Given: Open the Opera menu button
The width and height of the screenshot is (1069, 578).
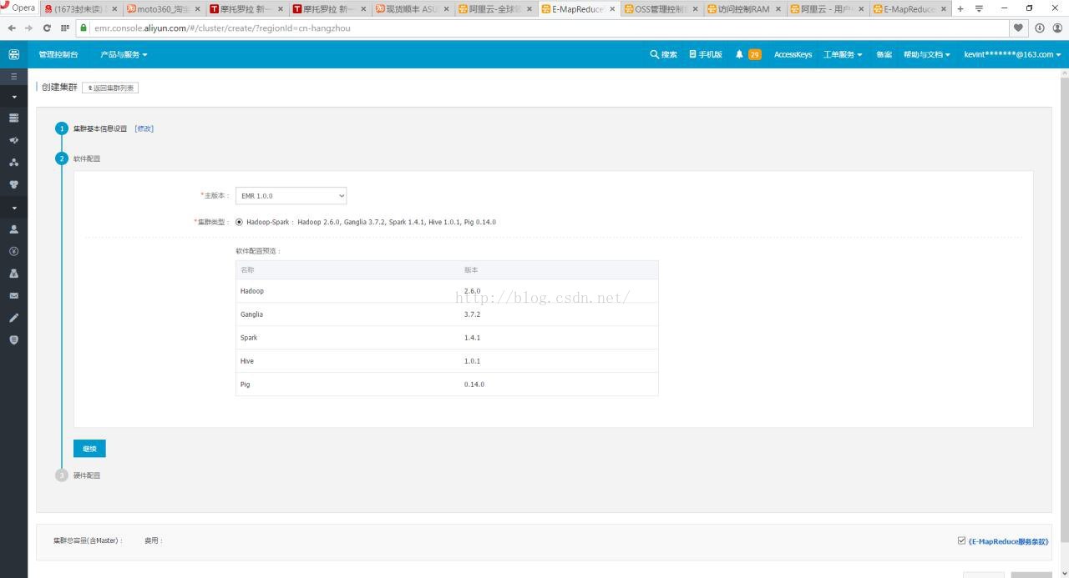Looking at the screenshot, I should pos(18,8).
